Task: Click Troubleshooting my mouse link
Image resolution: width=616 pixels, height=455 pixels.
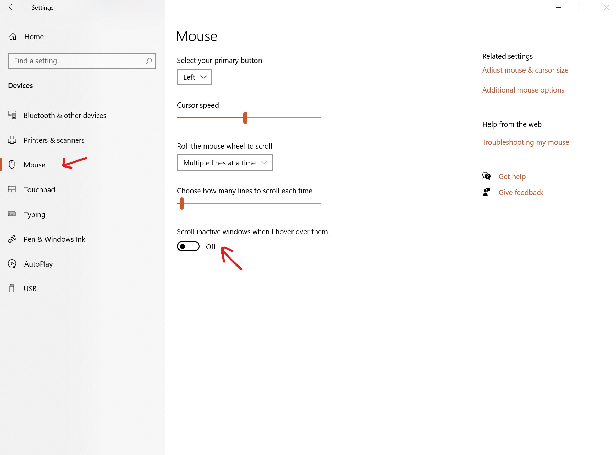Action: [x=525, y=142]
